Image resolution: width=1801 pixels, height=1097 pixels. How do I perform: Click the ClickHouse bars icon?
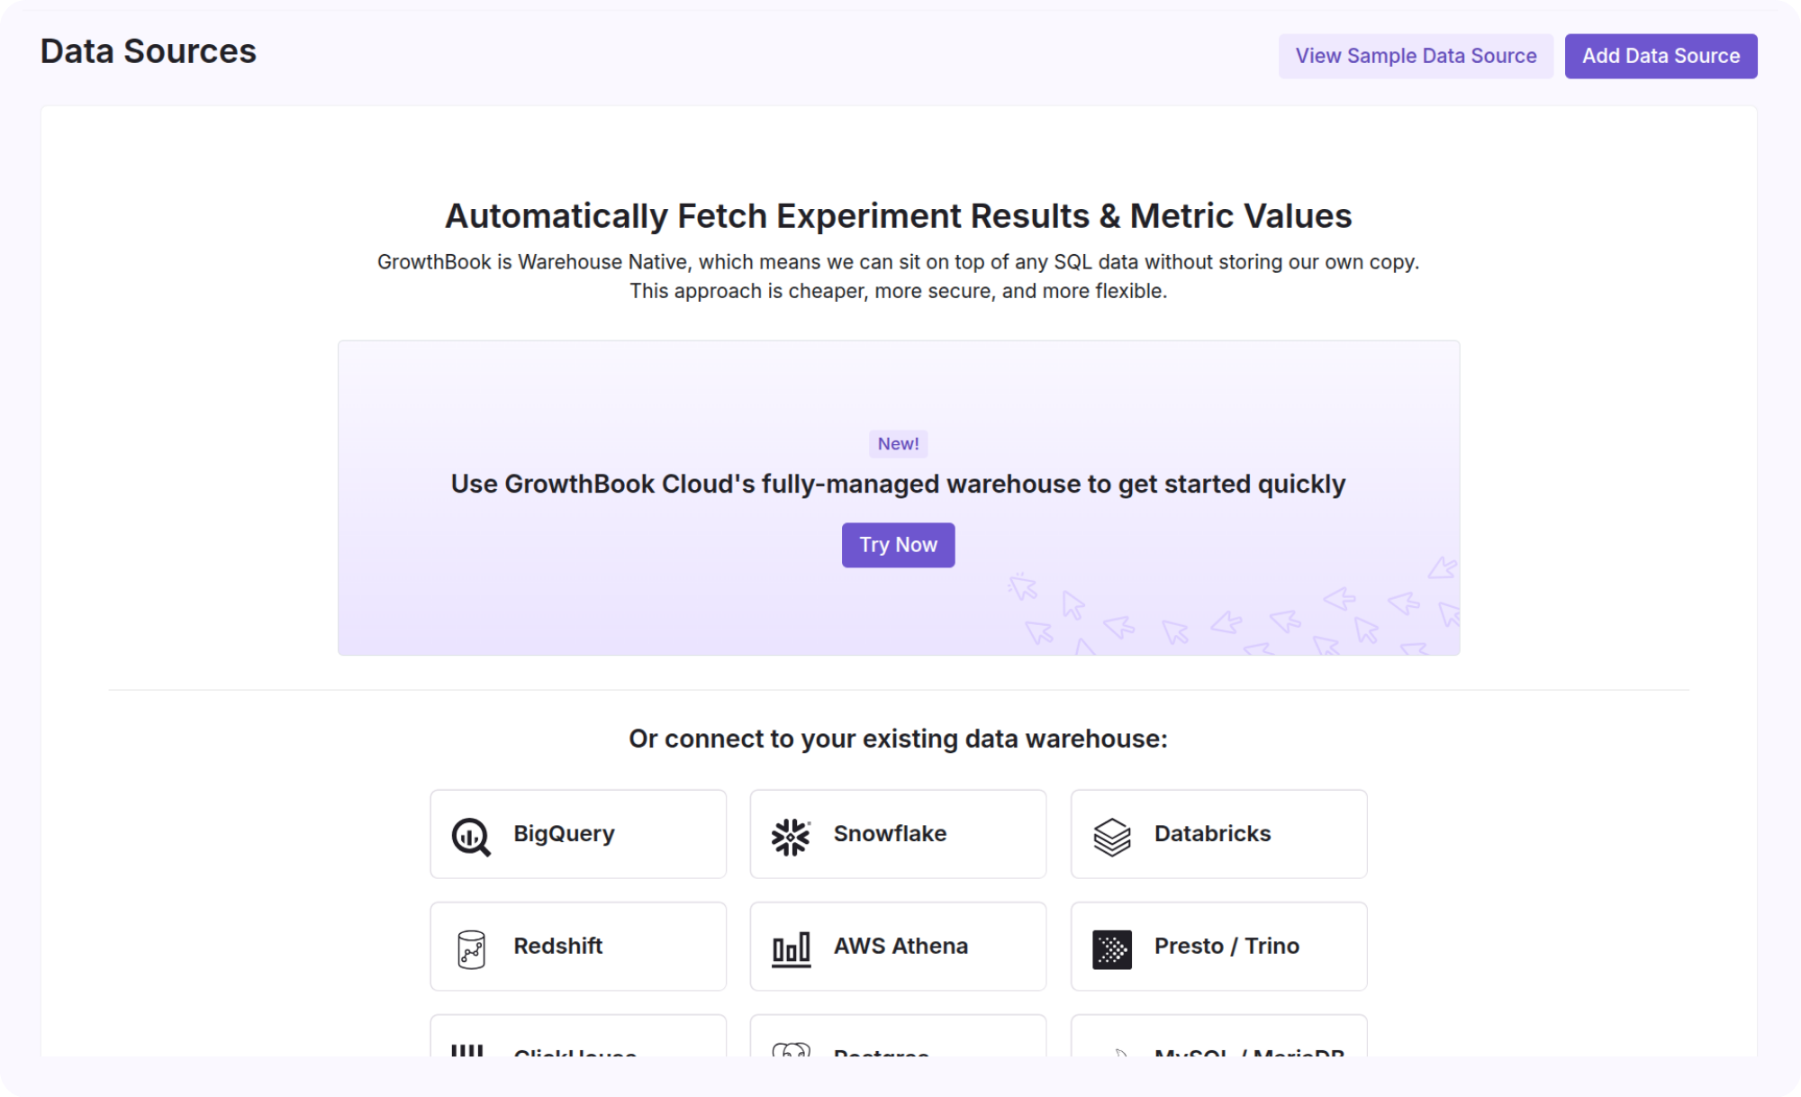[x=467, y=1050]
